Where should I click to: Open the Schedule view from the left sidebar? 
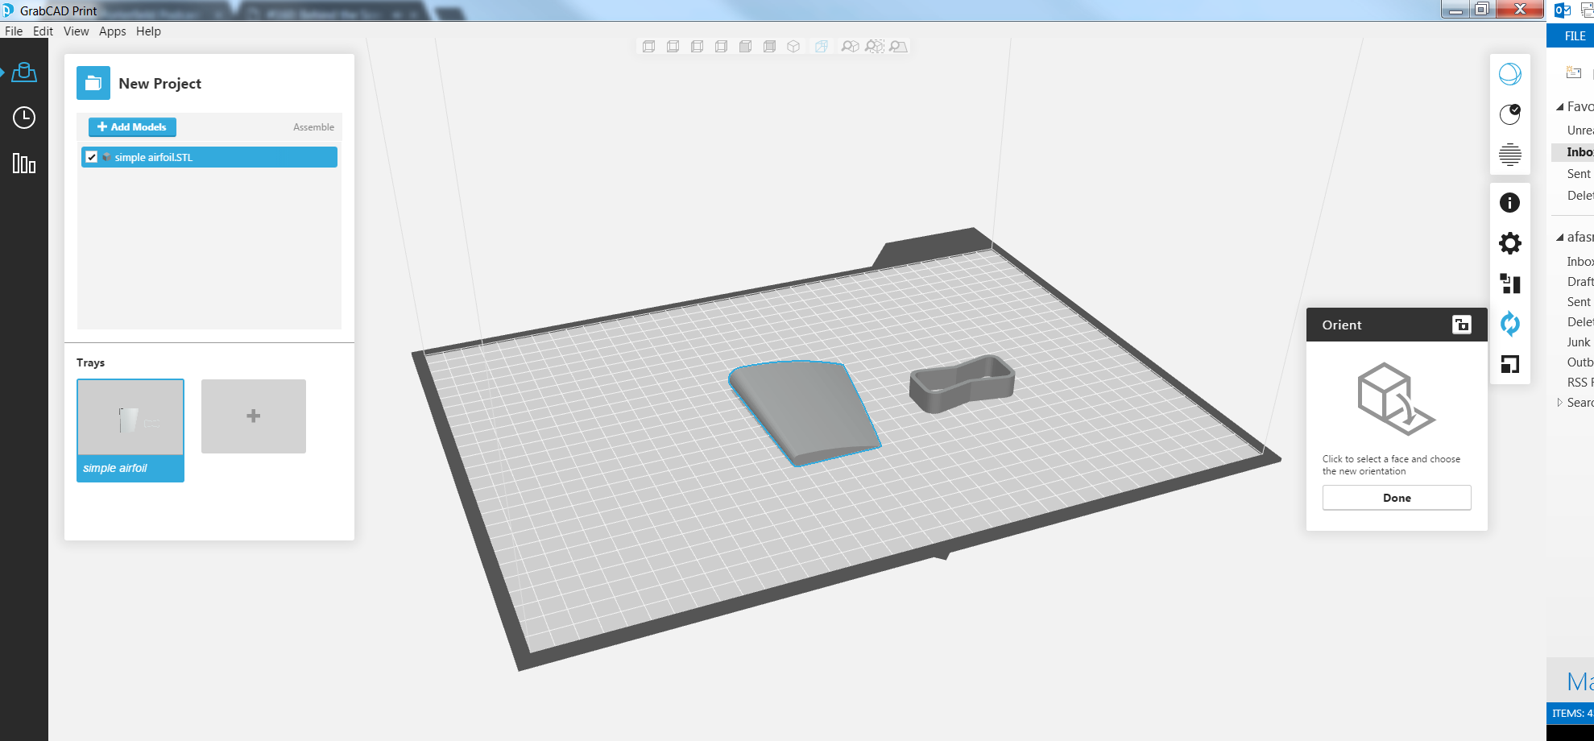pyautogui.click(x=23, y=118)
